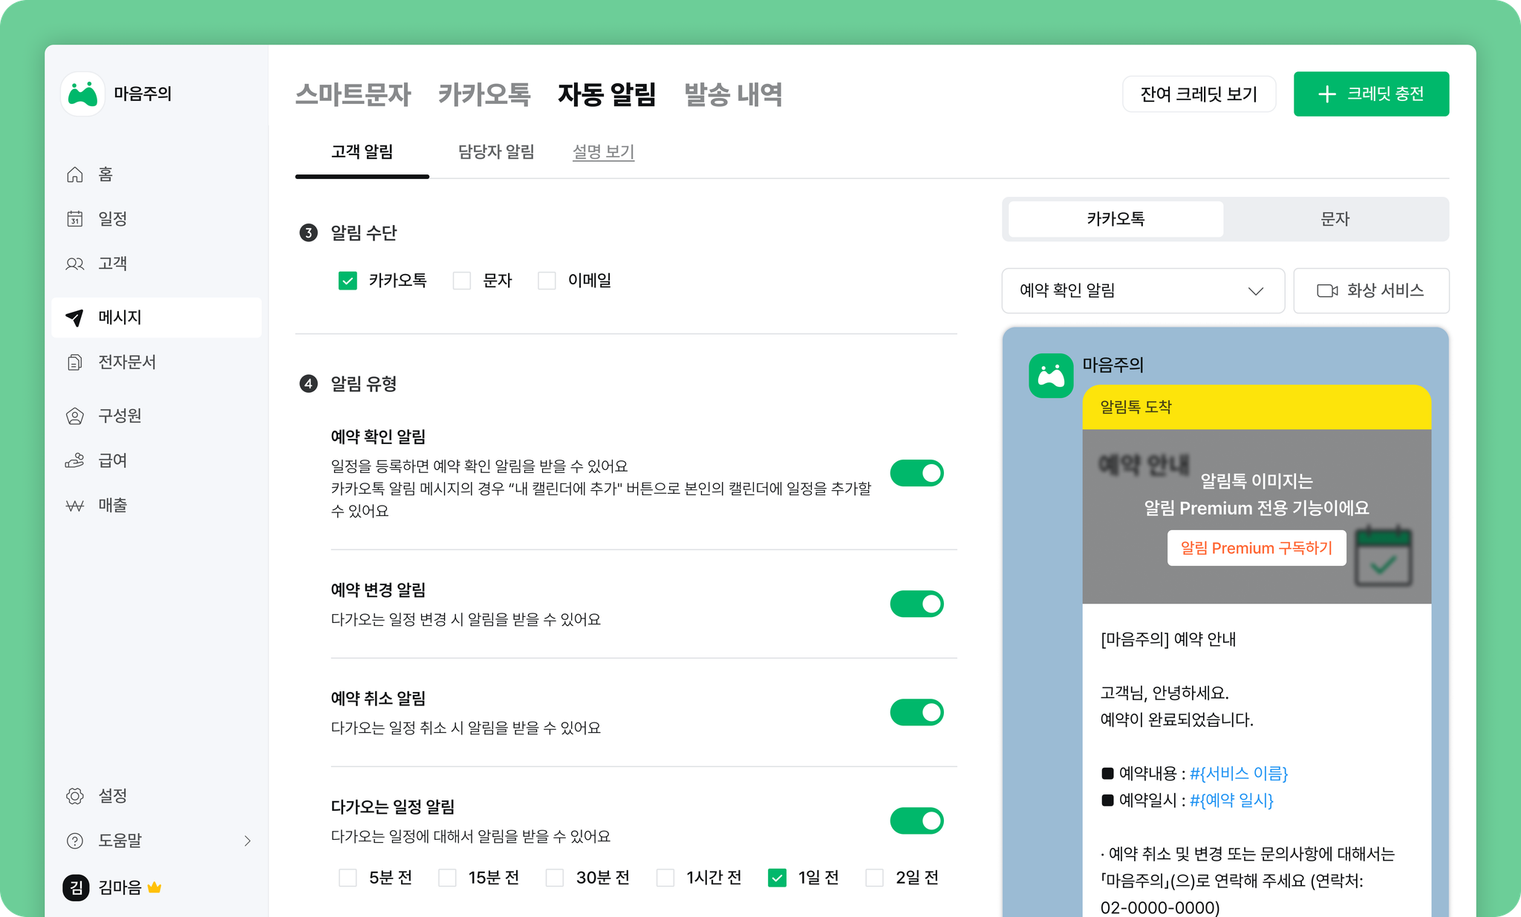Check the 15분 전 checkbox
Viewport: 1521px width, 917px height.
pos(447,878)
